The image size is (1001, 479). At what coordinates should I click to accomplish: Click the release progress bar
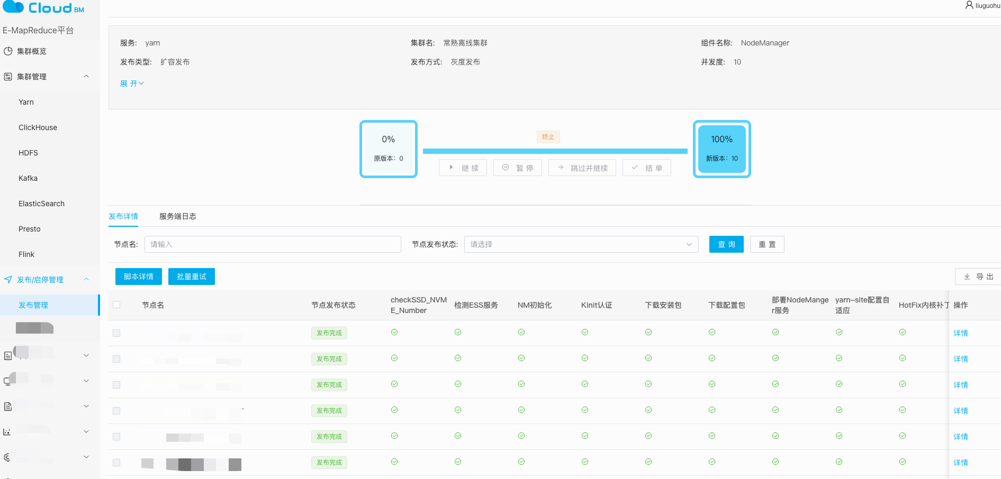click(555, 151)
